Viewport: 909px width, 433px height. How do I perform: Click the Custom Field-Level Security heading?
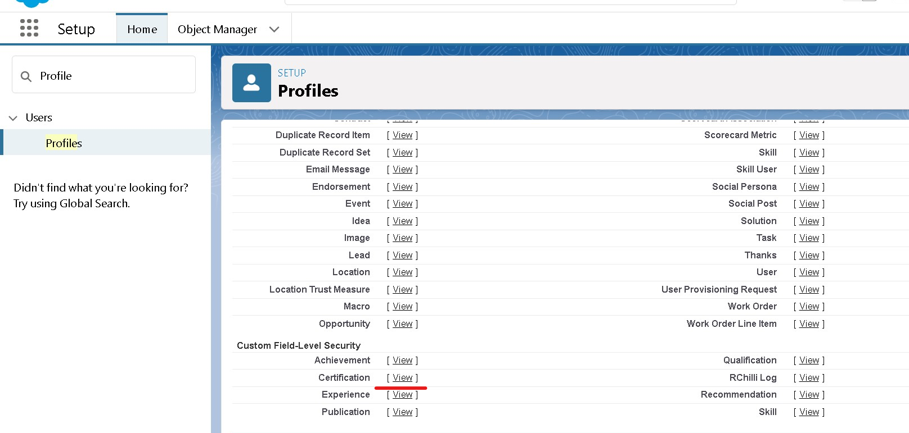299,345
